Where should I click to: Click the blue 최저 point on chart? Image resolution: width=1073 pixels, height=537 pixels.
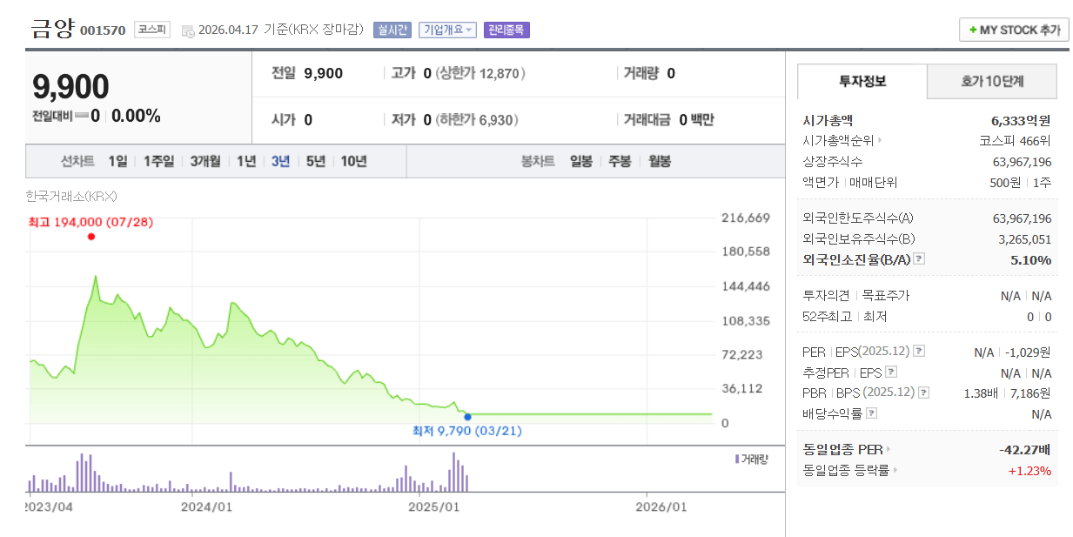point(467,417)
